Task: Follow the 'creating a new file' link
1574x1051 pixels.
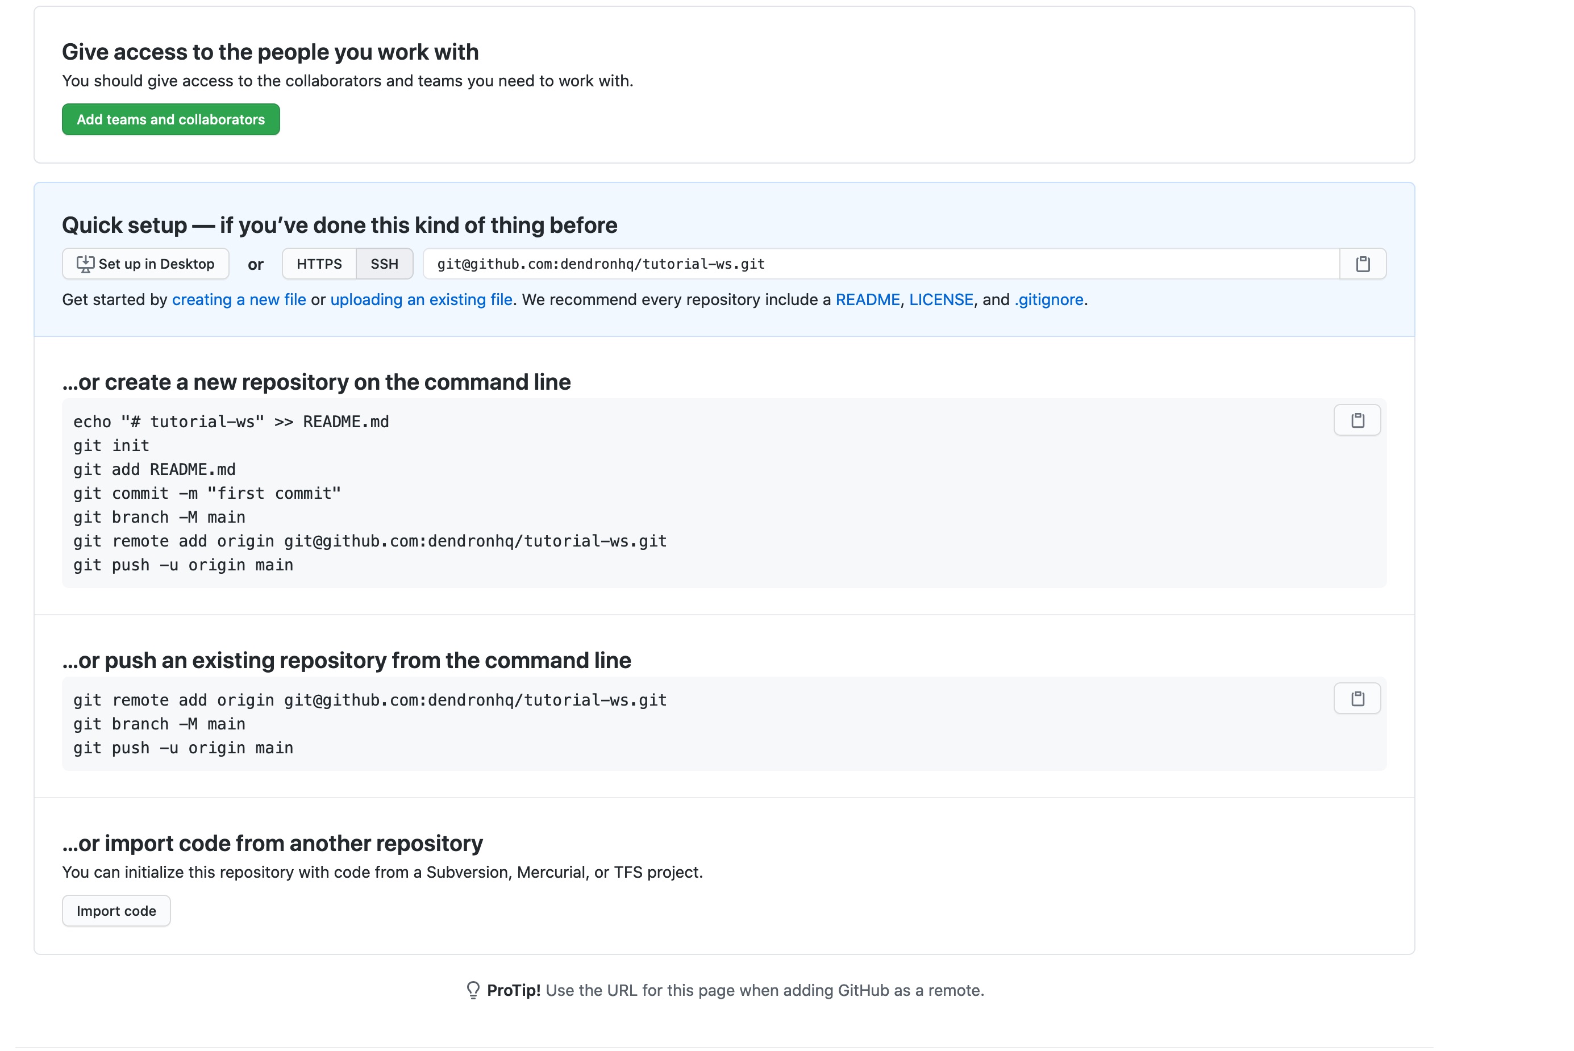Action: (239, 299)
